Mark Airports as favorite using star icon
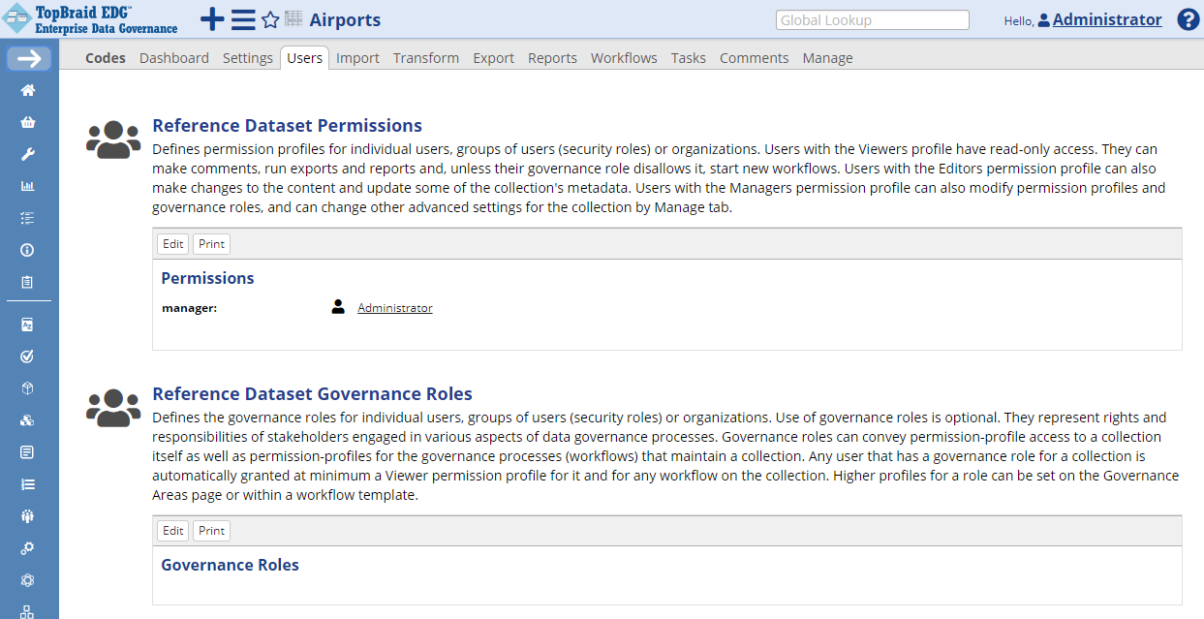 [x=270, y=18]
